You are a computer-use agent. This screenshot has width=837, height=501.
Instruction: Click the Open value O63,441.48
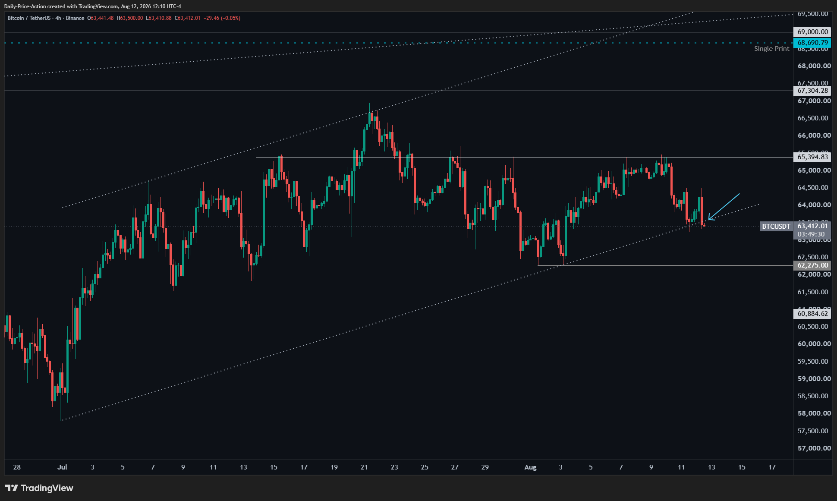(x=101, y=18)
